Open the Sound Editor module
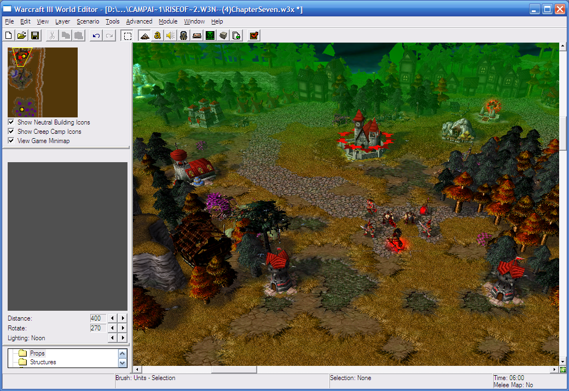569x391 pixels. coord(171,35)
